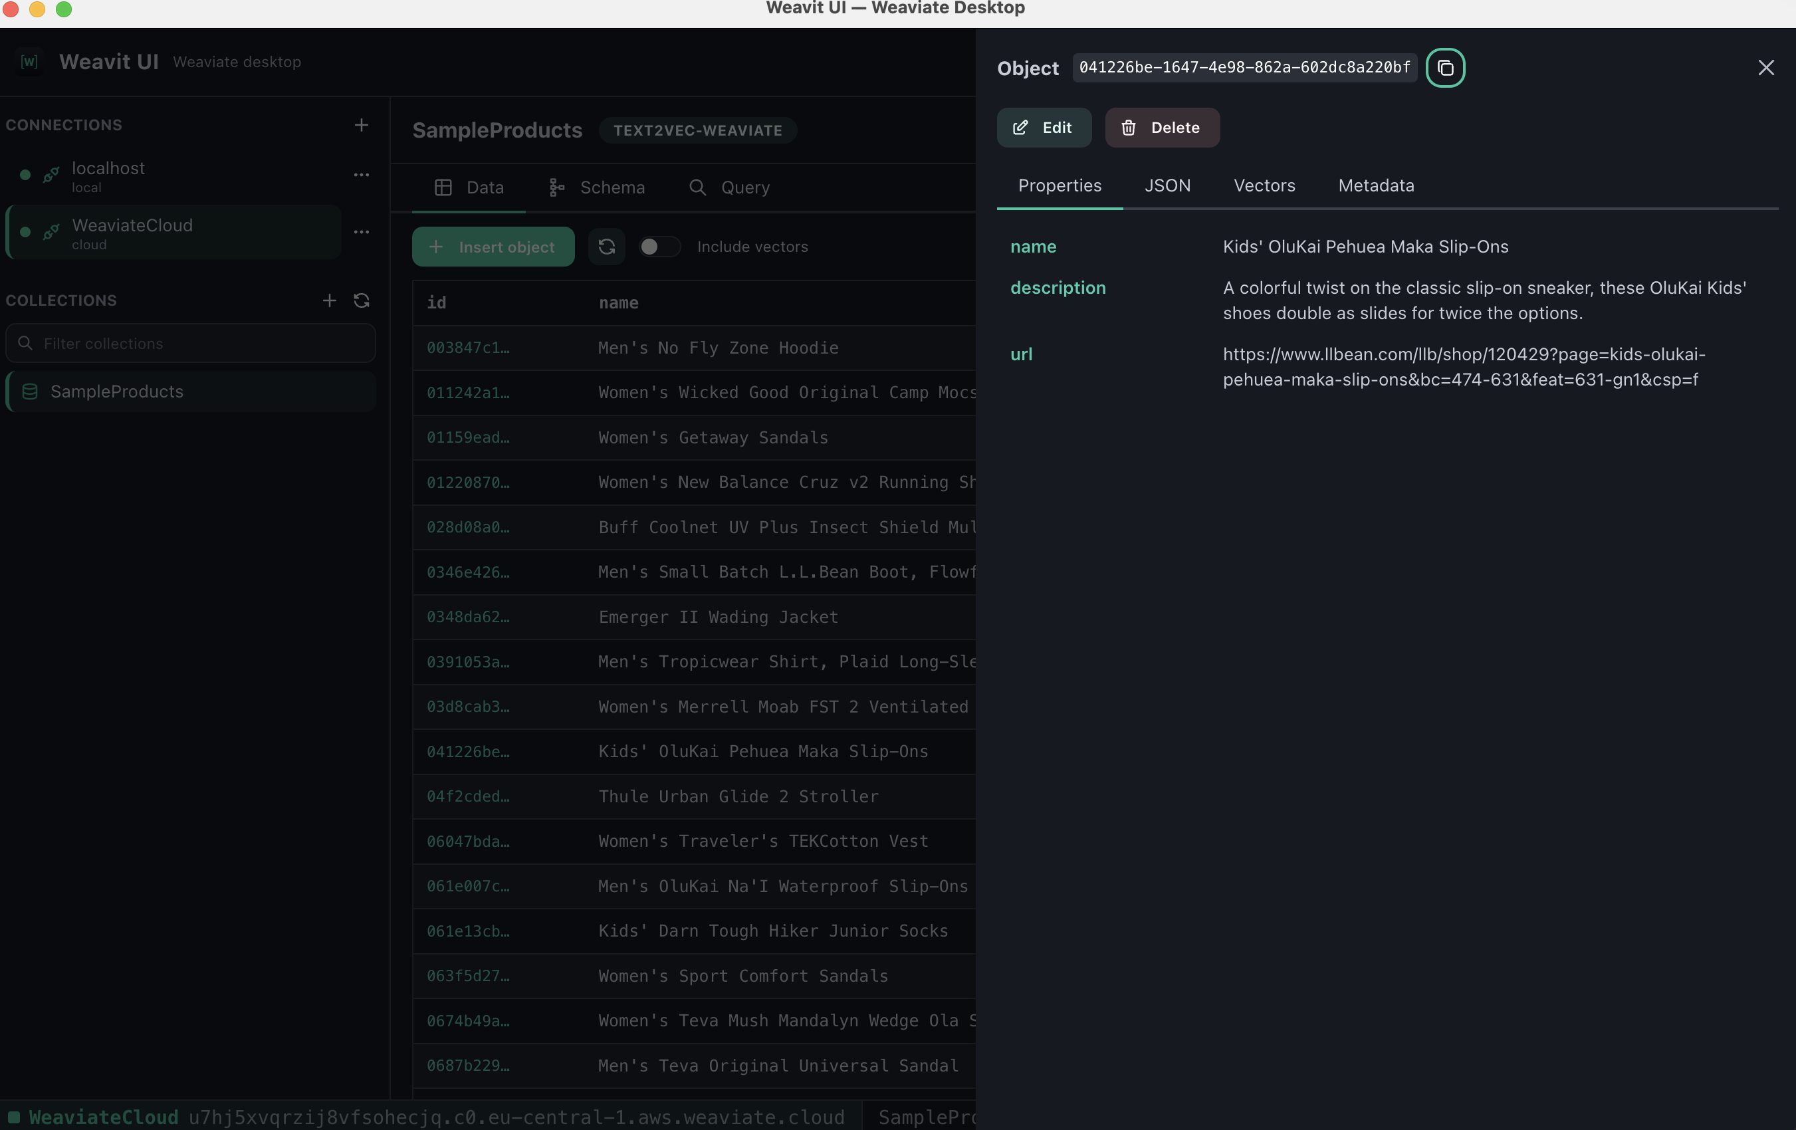Click the Weavit UI logo icon
This screenshot has height=1130, width=1796.
pyautogui.click(x=29, y=62)
